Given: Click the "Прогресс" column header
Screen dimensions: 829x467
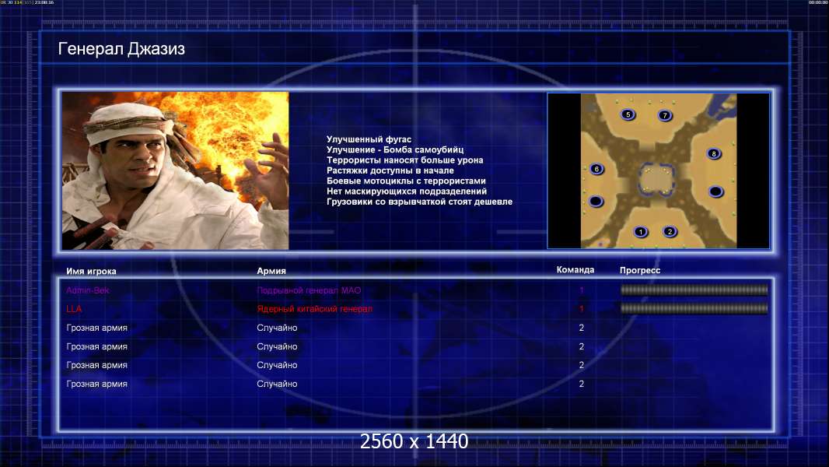Looking at the screenshot, I should click(x=640, y=270).
